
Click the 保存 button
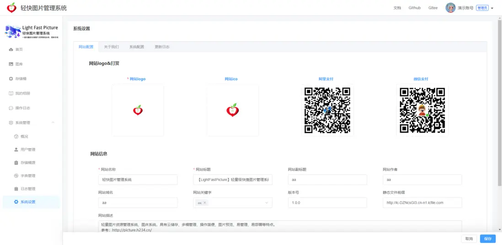click(487, 239)
